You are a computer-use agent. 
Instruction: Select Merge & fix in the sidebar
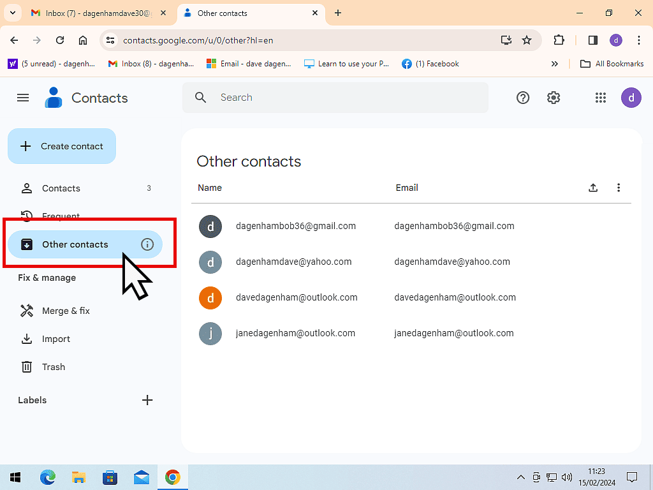66,311
